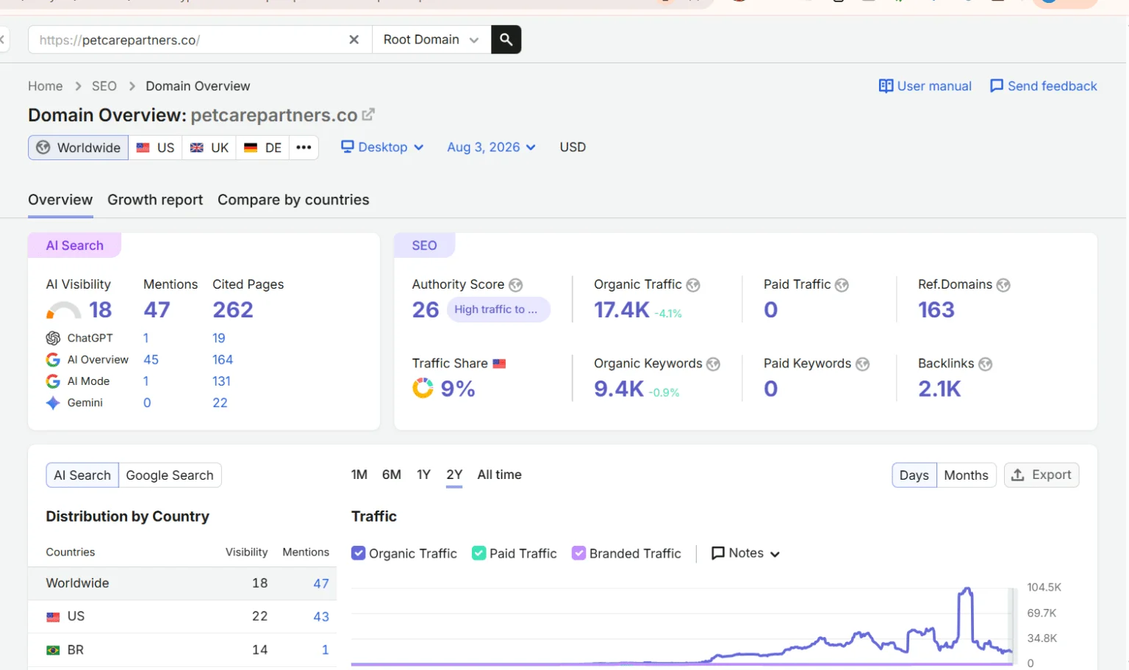This screenshot has height=670, width=1129.
Task: Open the User manual link
Action: pyautogui.click(x=925, y=86)
